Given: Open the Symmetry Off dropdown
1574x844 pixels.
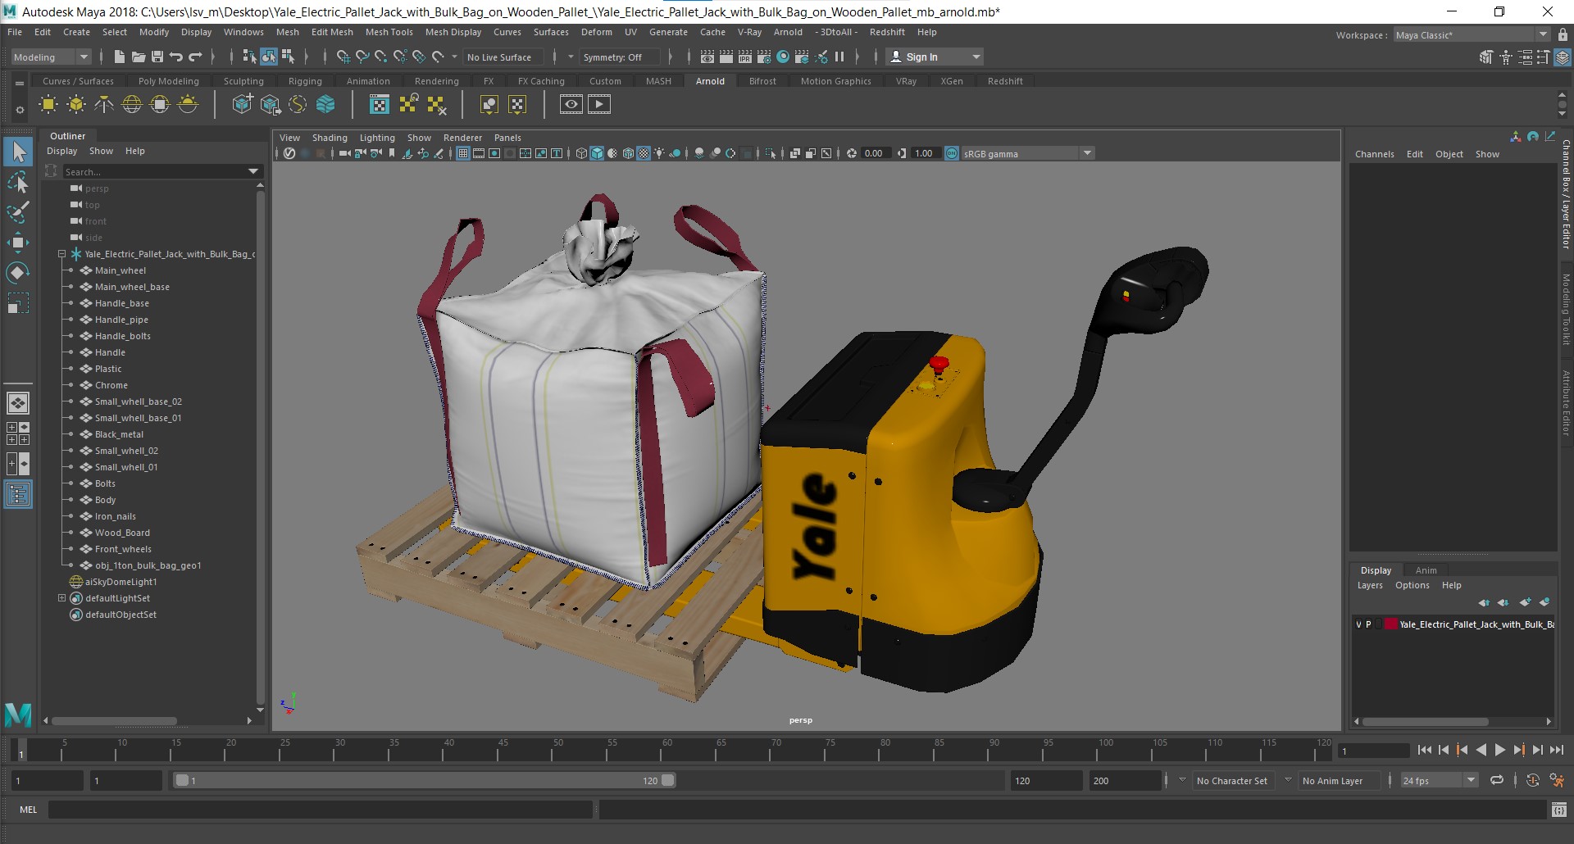Looking at the screenshot, I should point(620,57).
